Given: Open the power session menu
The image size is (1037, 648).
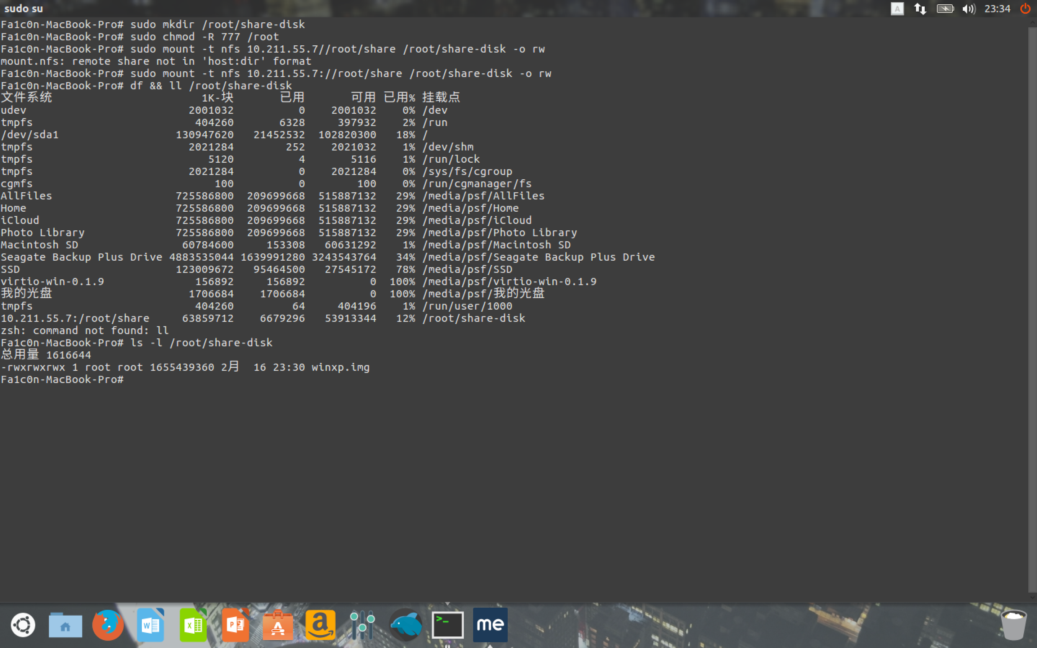Looking at the screenshot, I should pyautogui.click(x=1025, y=9).
